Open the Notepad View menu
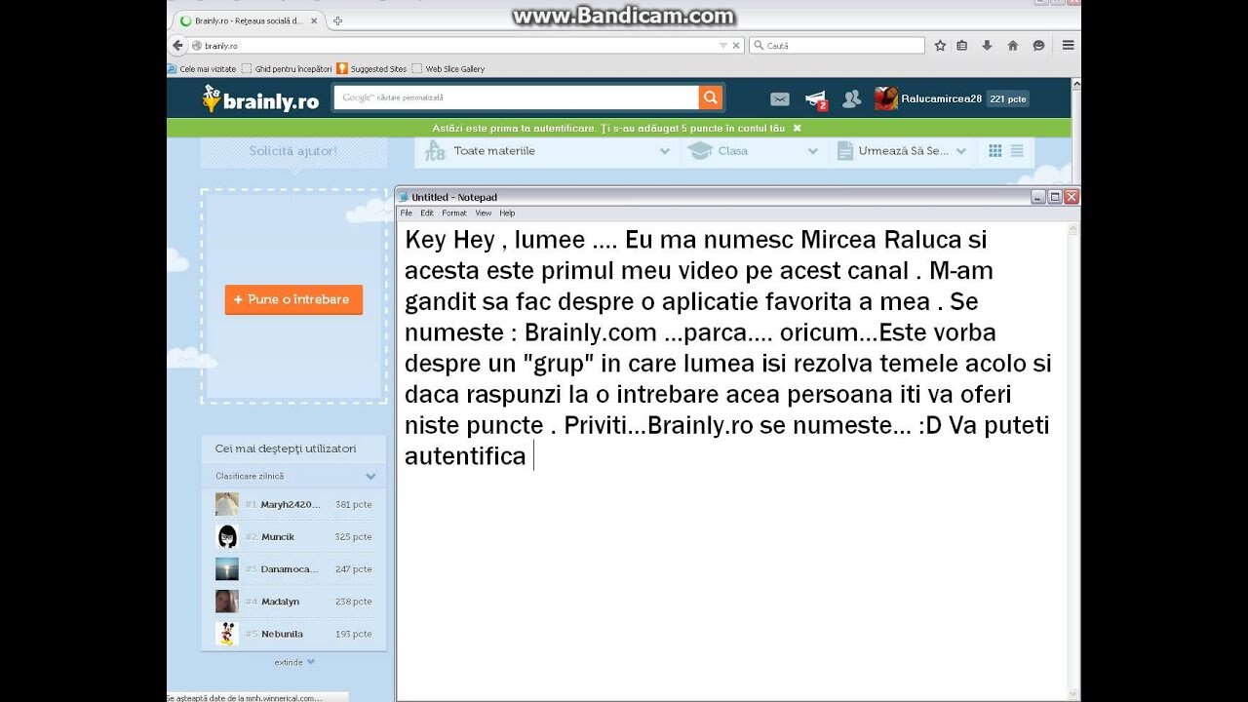This screenshot has height=702, width=1248. pyautogui.click(x=484, y=213)
